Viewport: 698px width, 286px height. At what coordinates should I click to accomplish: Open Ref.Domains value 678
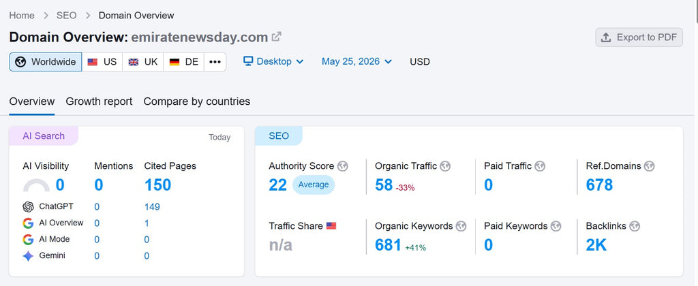tap(599, 185)
